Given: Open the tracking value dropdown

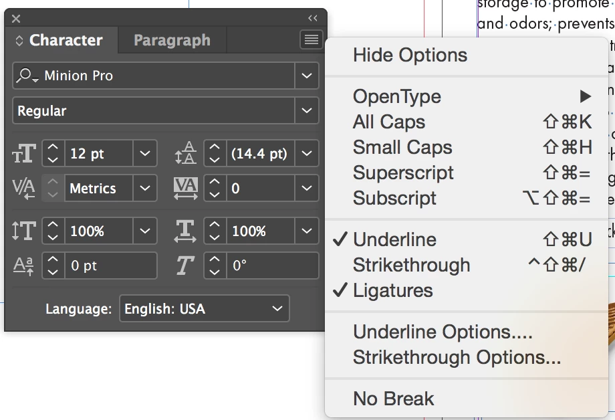Looking at the screenshot, I should point(307,188).
